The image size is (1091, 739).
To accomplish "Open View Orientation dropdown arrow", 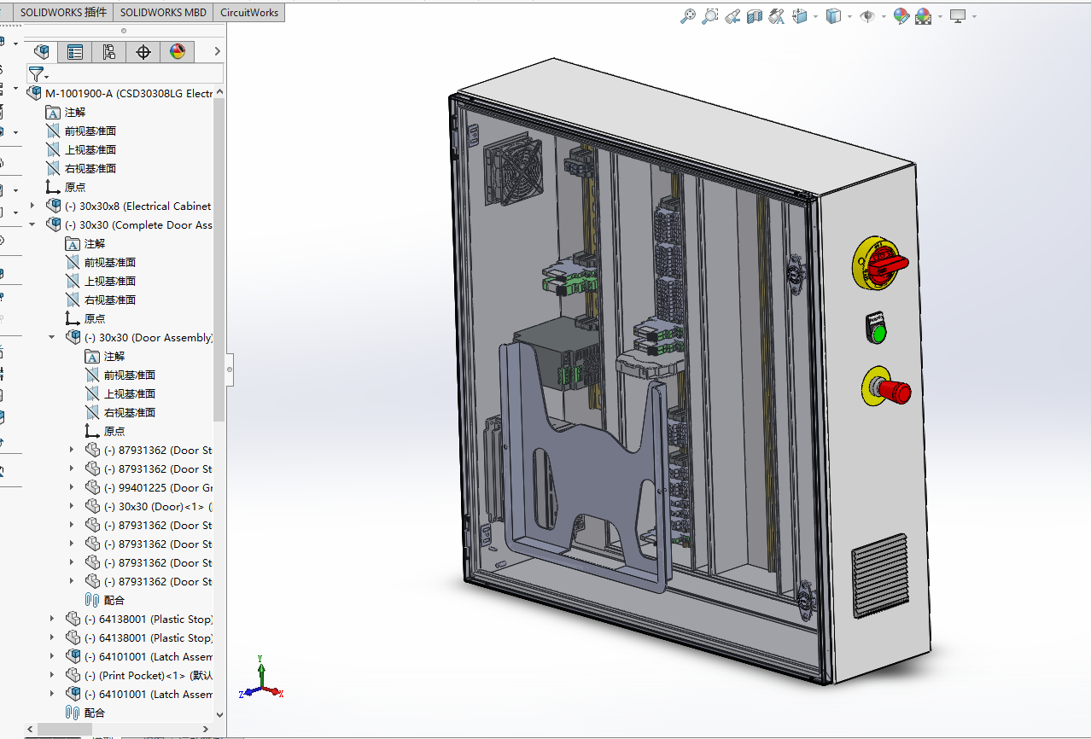I will point(815,16).
